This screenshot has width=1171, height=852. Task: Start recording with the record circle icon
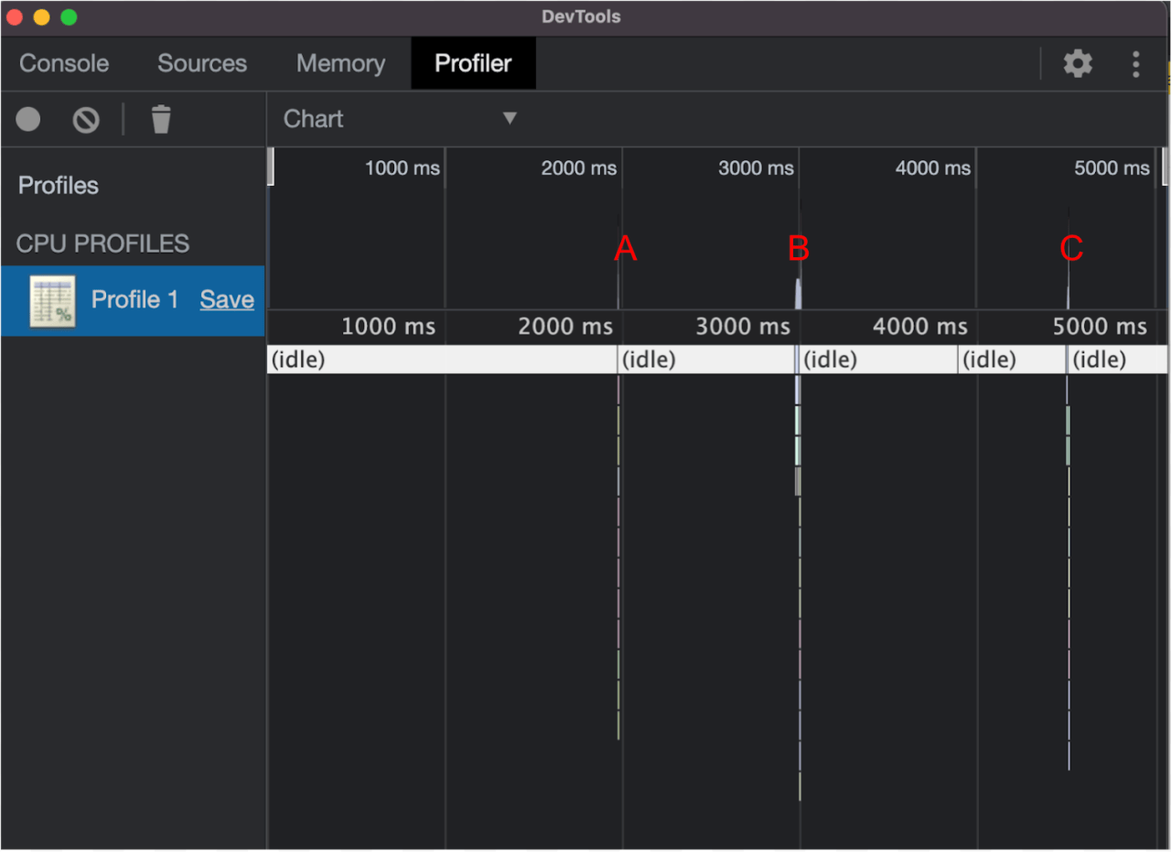[28, 119]
